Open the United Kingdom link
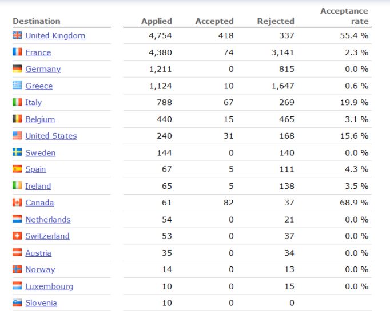Image resolution: width=390 pixels, height=311 pixels. (55, 36)
